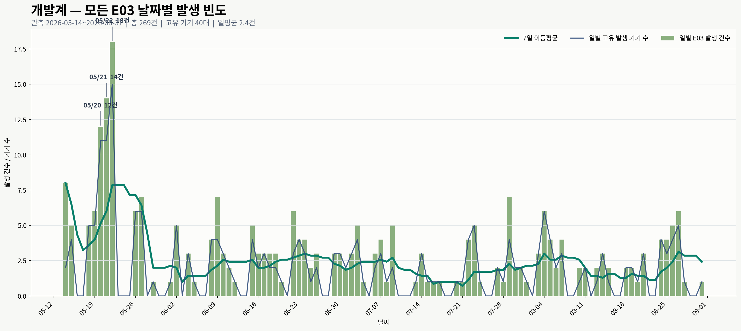Screen dimensions: 741x331
Task: Click subtitle text 고유 기기 40대
Action: (187, 23)
